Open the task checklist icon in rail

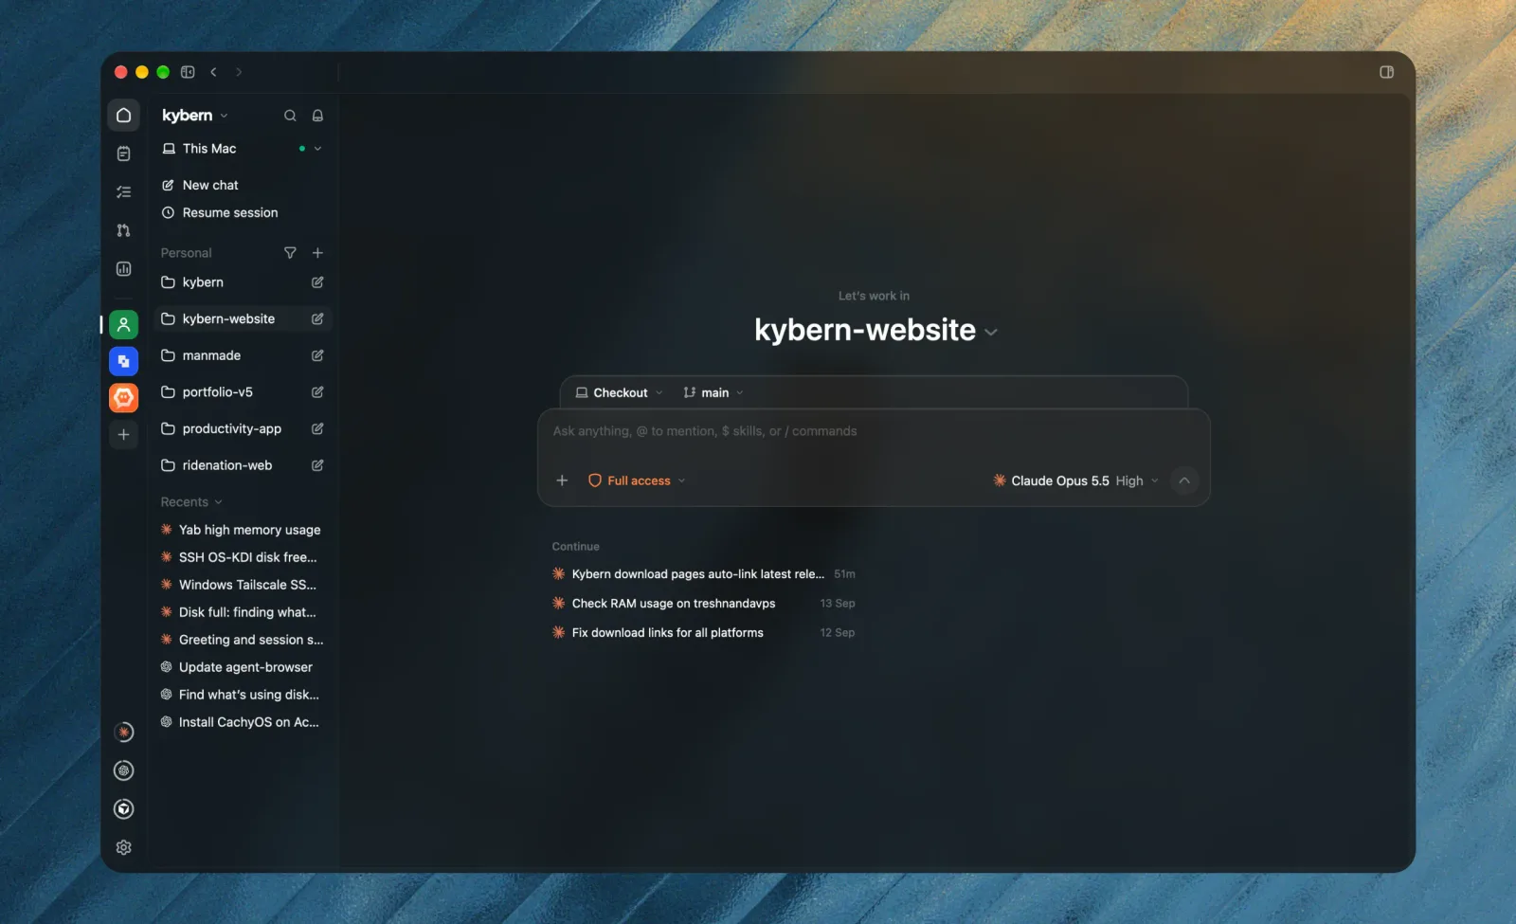pyautogui.click(x=123, y=192)
